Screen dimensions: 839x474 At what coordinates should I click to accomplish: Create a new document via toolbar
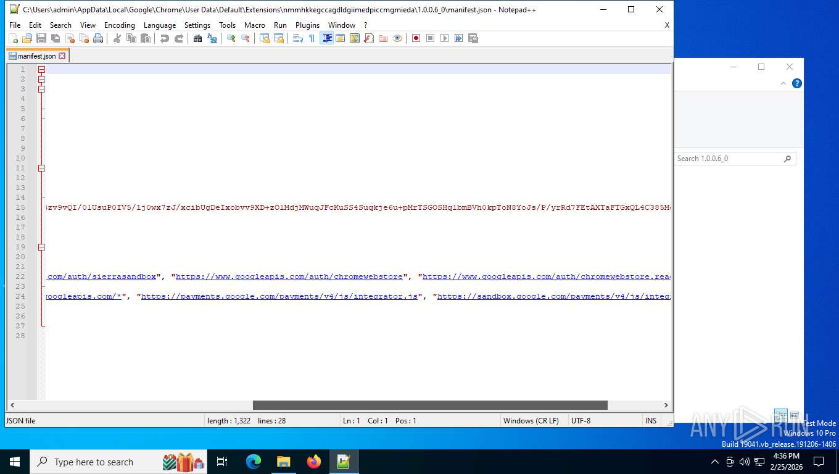tap(13, 38)
